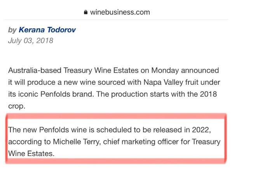
Task: Click "Treasury" ending the highlighted second line
Action: (206, 142)
